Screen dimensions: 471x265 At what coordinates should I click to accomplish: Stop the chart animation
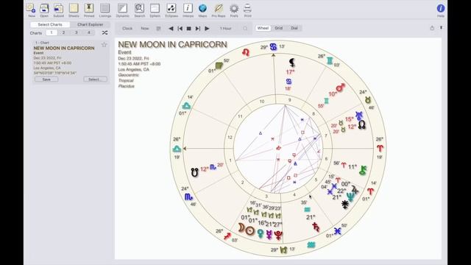pos(189,29)
